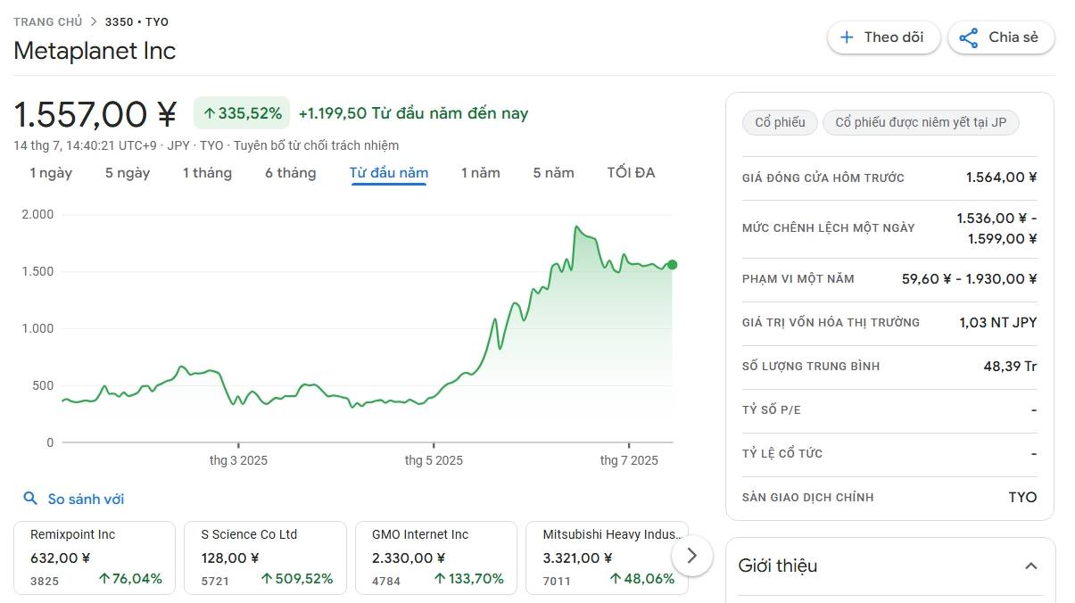The image size is (1075, 603).
Task: Click the 2.000 y-axis label
Action: coord(37,214)
